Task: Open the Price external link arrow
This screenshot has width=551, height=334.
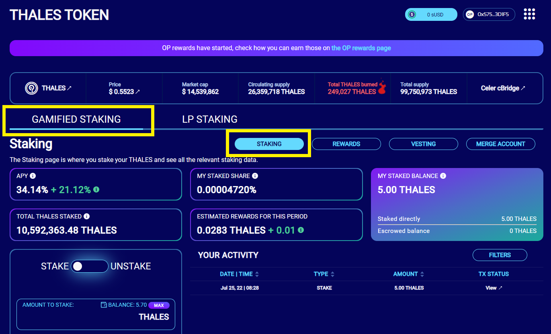Action: [x=138, y=92]
